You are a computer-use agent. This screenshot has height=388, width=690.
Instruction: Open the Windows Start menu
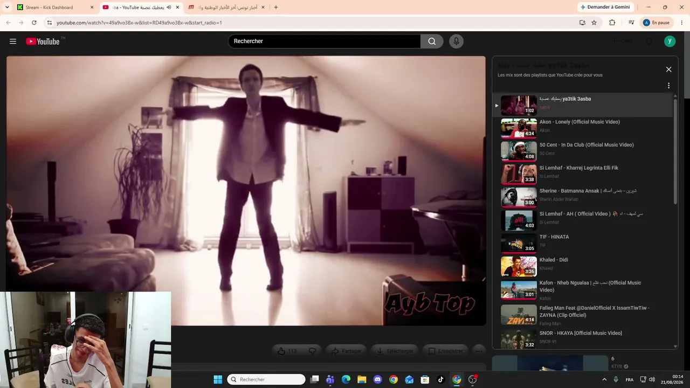pyautogui.click(x=218, y=379)
